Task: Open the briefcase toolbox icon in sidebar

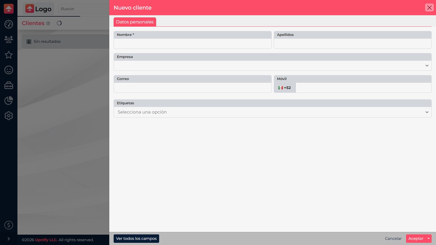Action: pyautogui.click(x=9, y=85)
